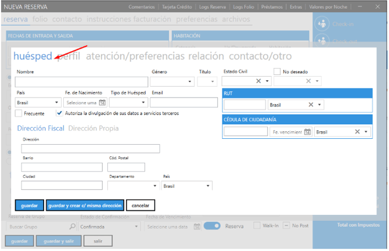Open the Fe. de Nacimiento calendar picker
This screenshot has height=251, width=389.
[x=102, y=103]
